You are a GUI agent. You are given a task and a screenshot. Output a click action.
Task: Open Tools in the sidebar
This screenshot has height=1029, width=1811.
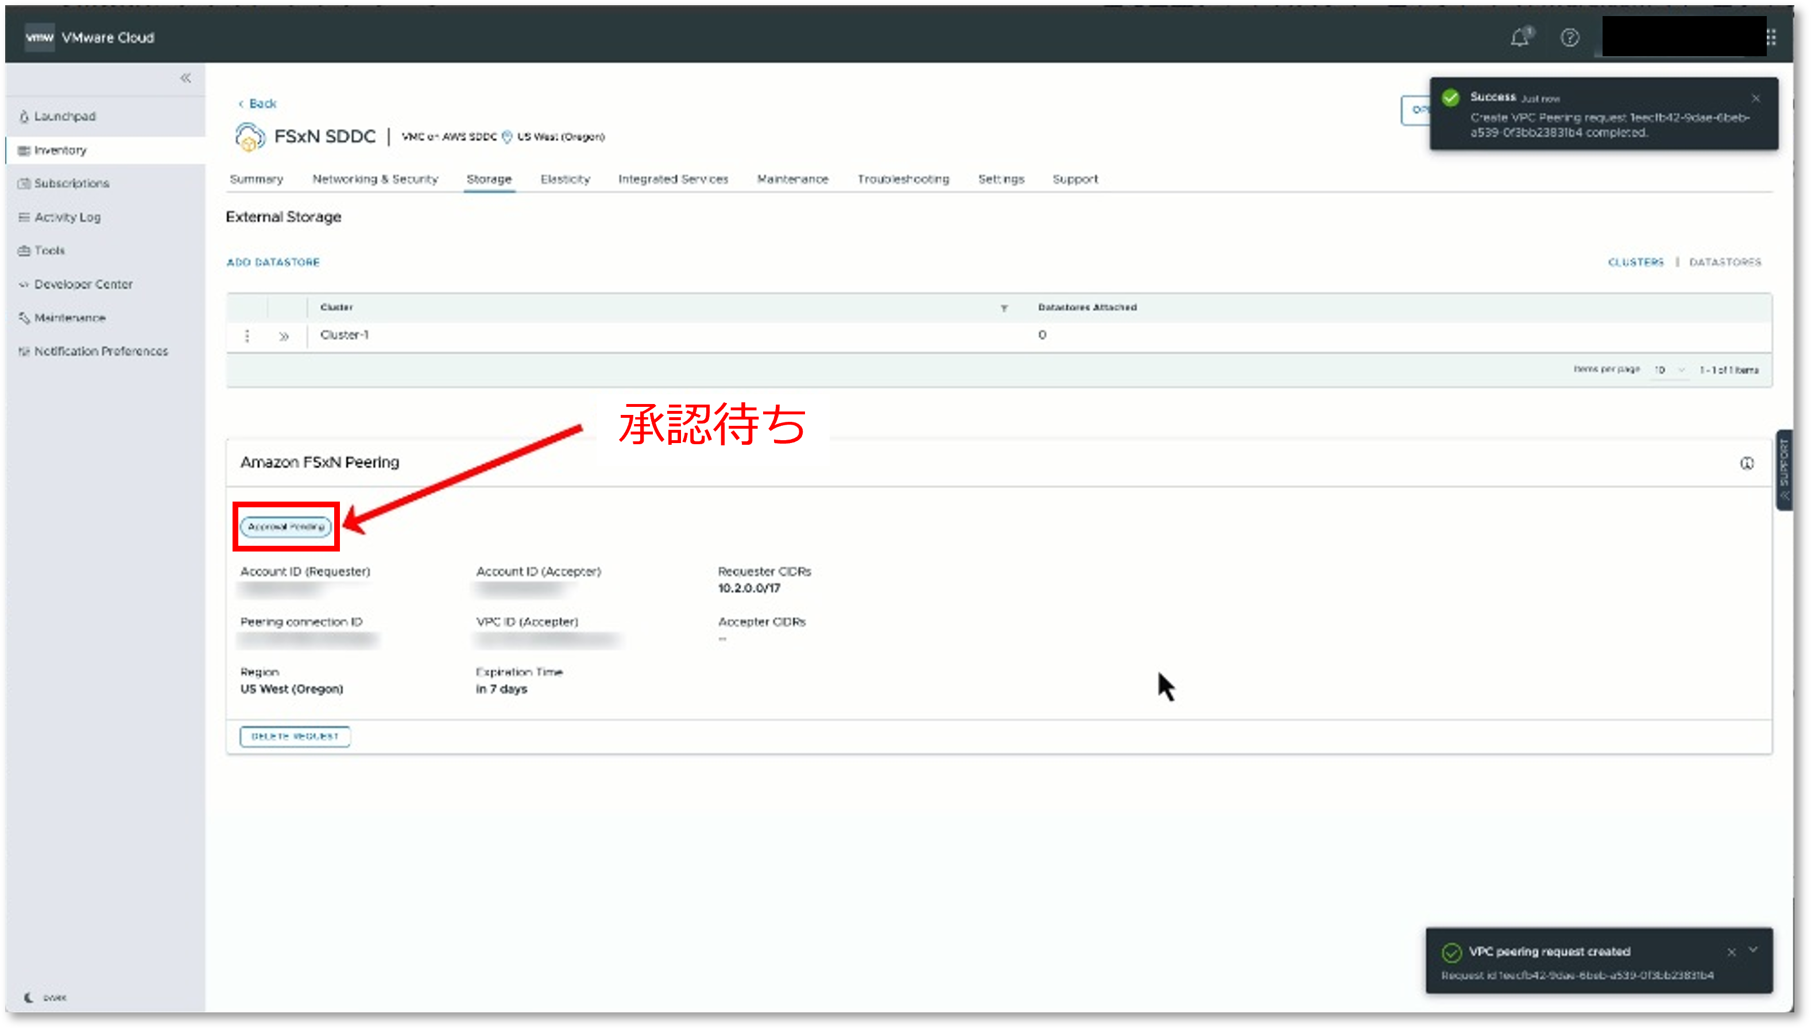click(49, 250)
